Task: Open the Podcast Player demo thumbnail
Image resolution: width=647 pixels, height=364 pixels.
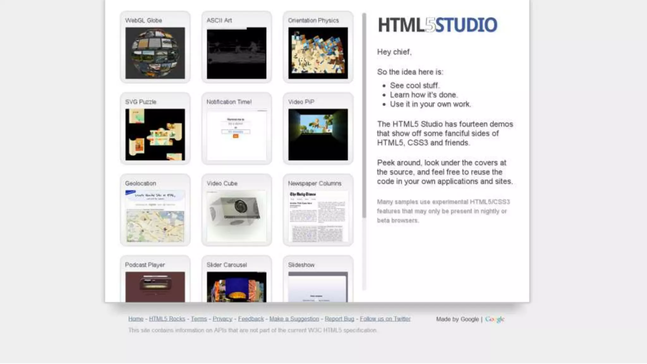Action: coord(155,286)
